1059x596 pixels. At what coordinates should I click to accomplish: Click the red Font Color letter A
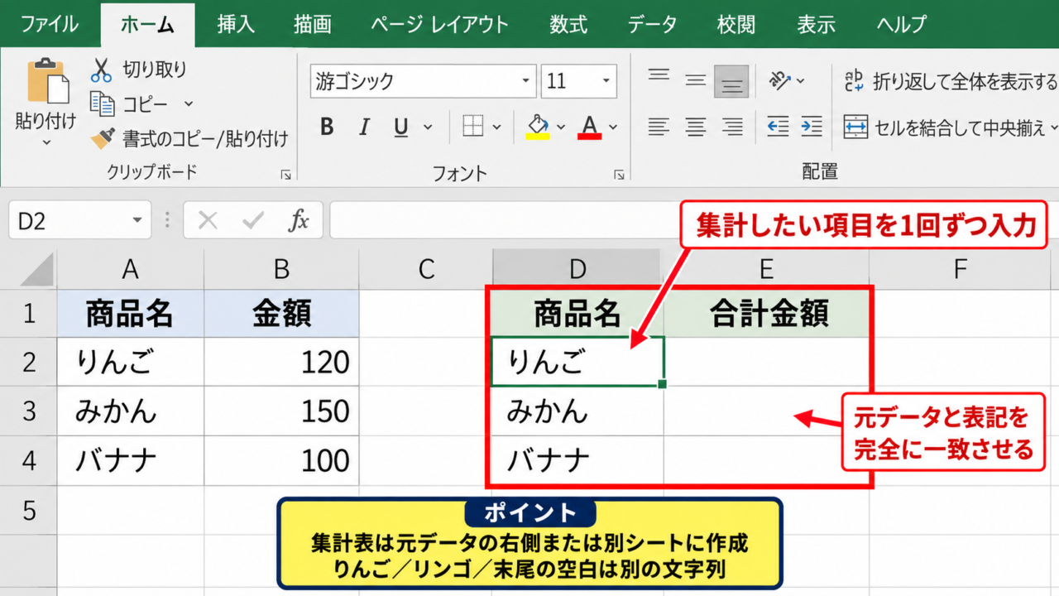coord(589,127)
